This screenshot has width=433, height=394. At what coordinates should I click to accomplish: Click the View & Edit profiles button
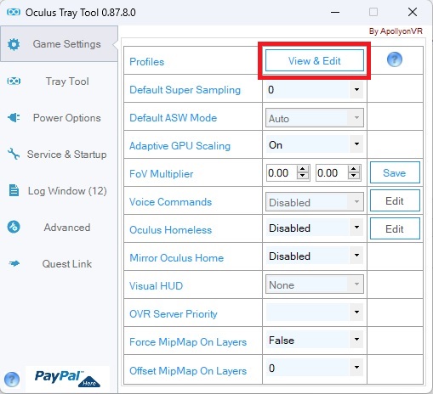315,60
